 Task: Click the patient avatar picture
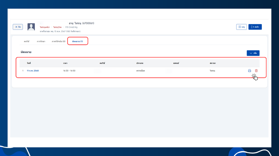[31, 27]
